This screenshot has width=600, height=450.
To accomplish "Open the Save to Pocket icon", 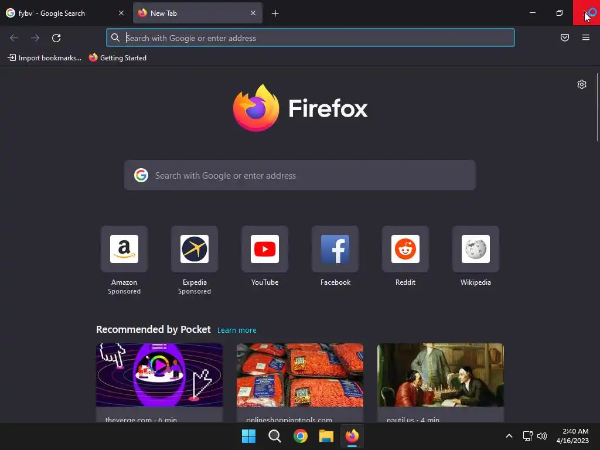I will click(565, 37).
